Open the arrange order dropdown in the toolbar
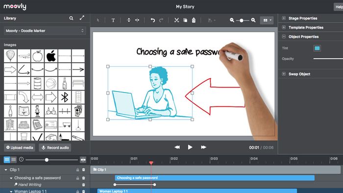Screen dimensions: 343x193 212,20
